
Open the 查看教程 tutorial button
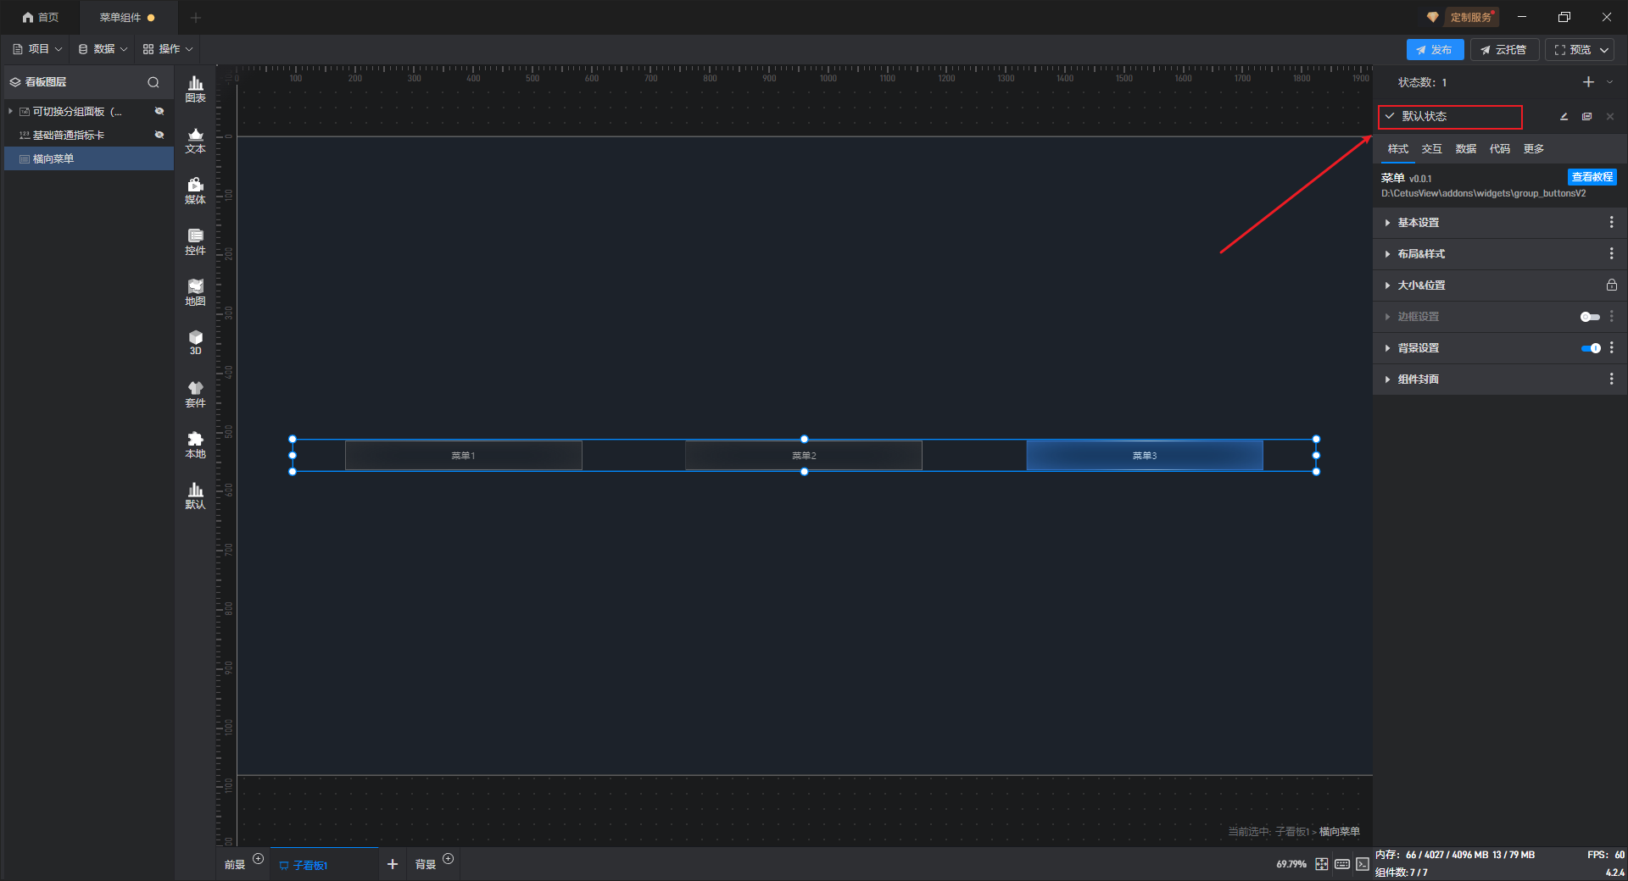point(1592,177)
